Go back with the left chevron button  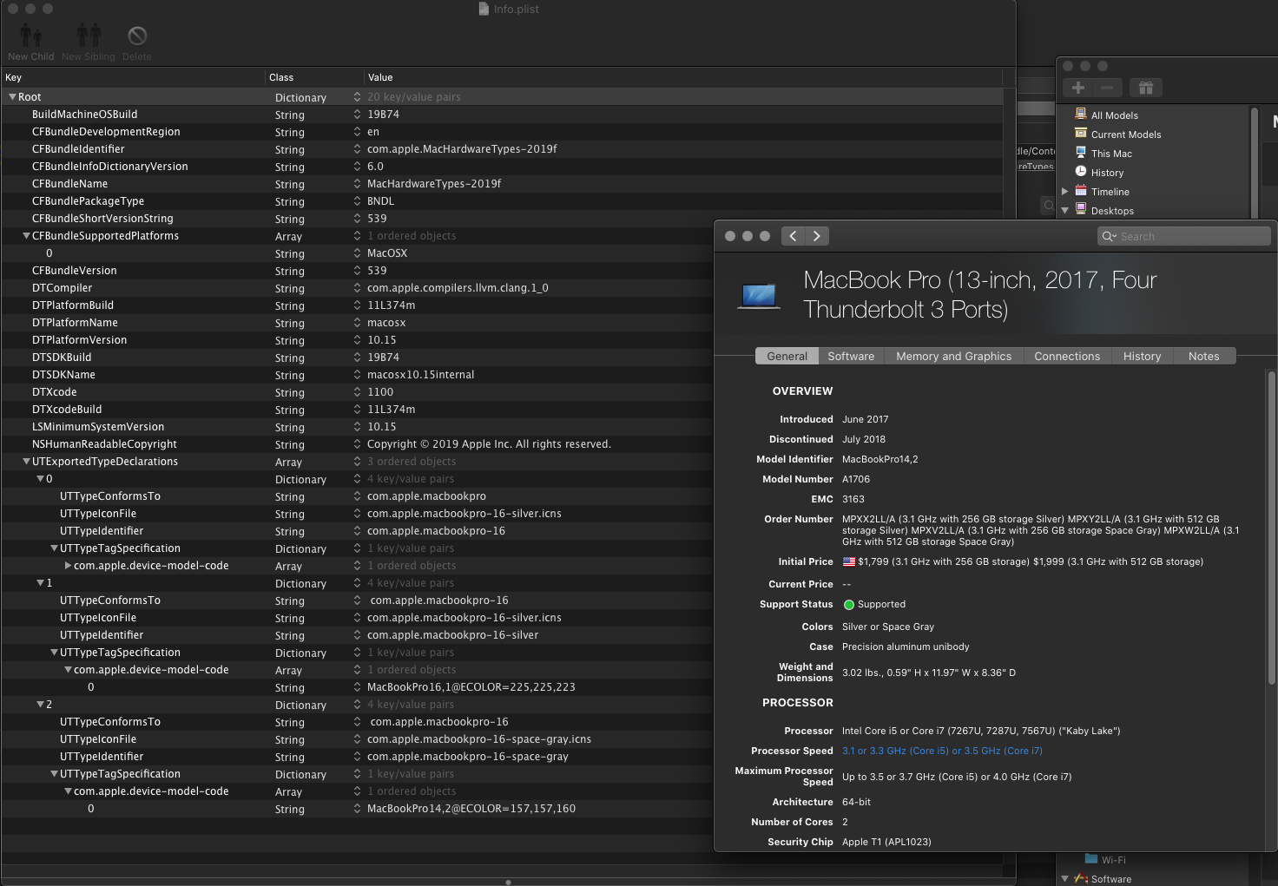click(793, 236)
